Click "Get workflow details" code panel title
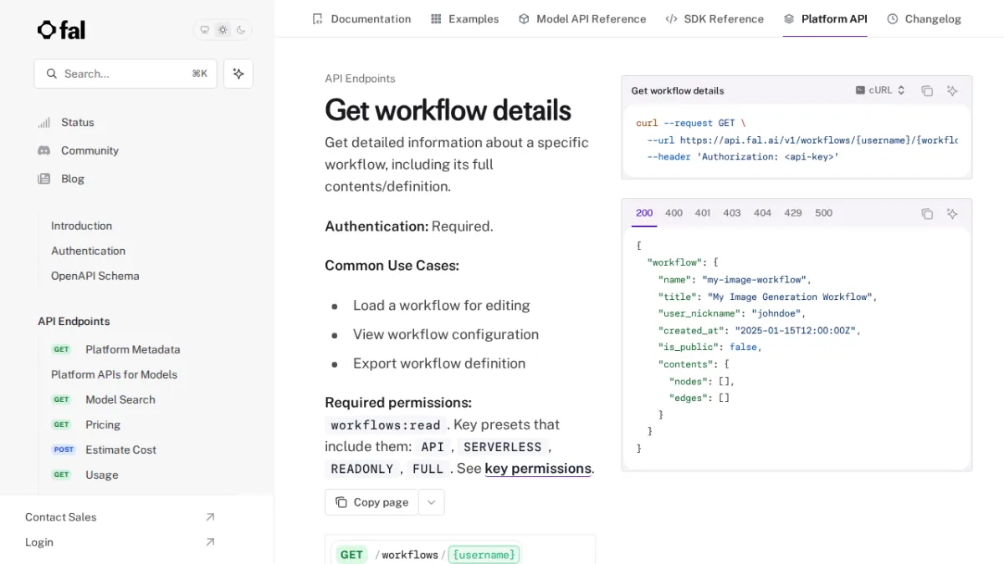 [x=678, y=91]
